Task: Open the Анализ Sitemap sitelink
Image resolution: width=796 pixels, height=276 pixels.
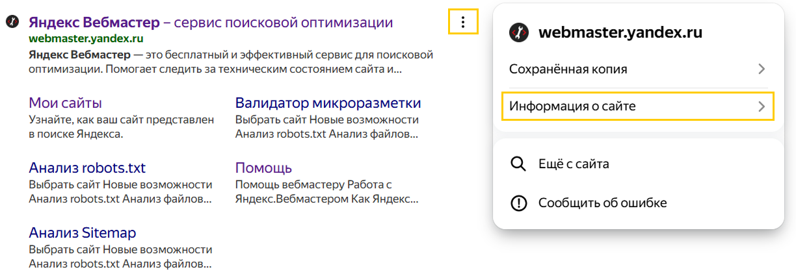Action: pos(82,233)
